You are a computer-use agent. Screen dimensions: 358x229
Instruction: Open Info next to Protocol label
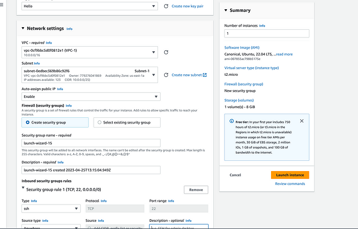pos(104,201)
